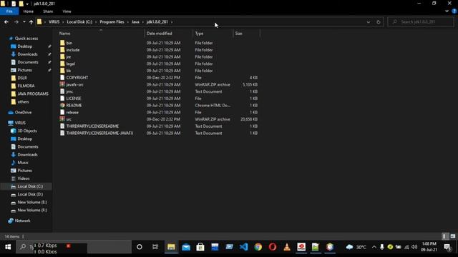The height and width of the screenshot is (257, 458).
Task: Open the jre folder
Action: [x=69, y=57]
